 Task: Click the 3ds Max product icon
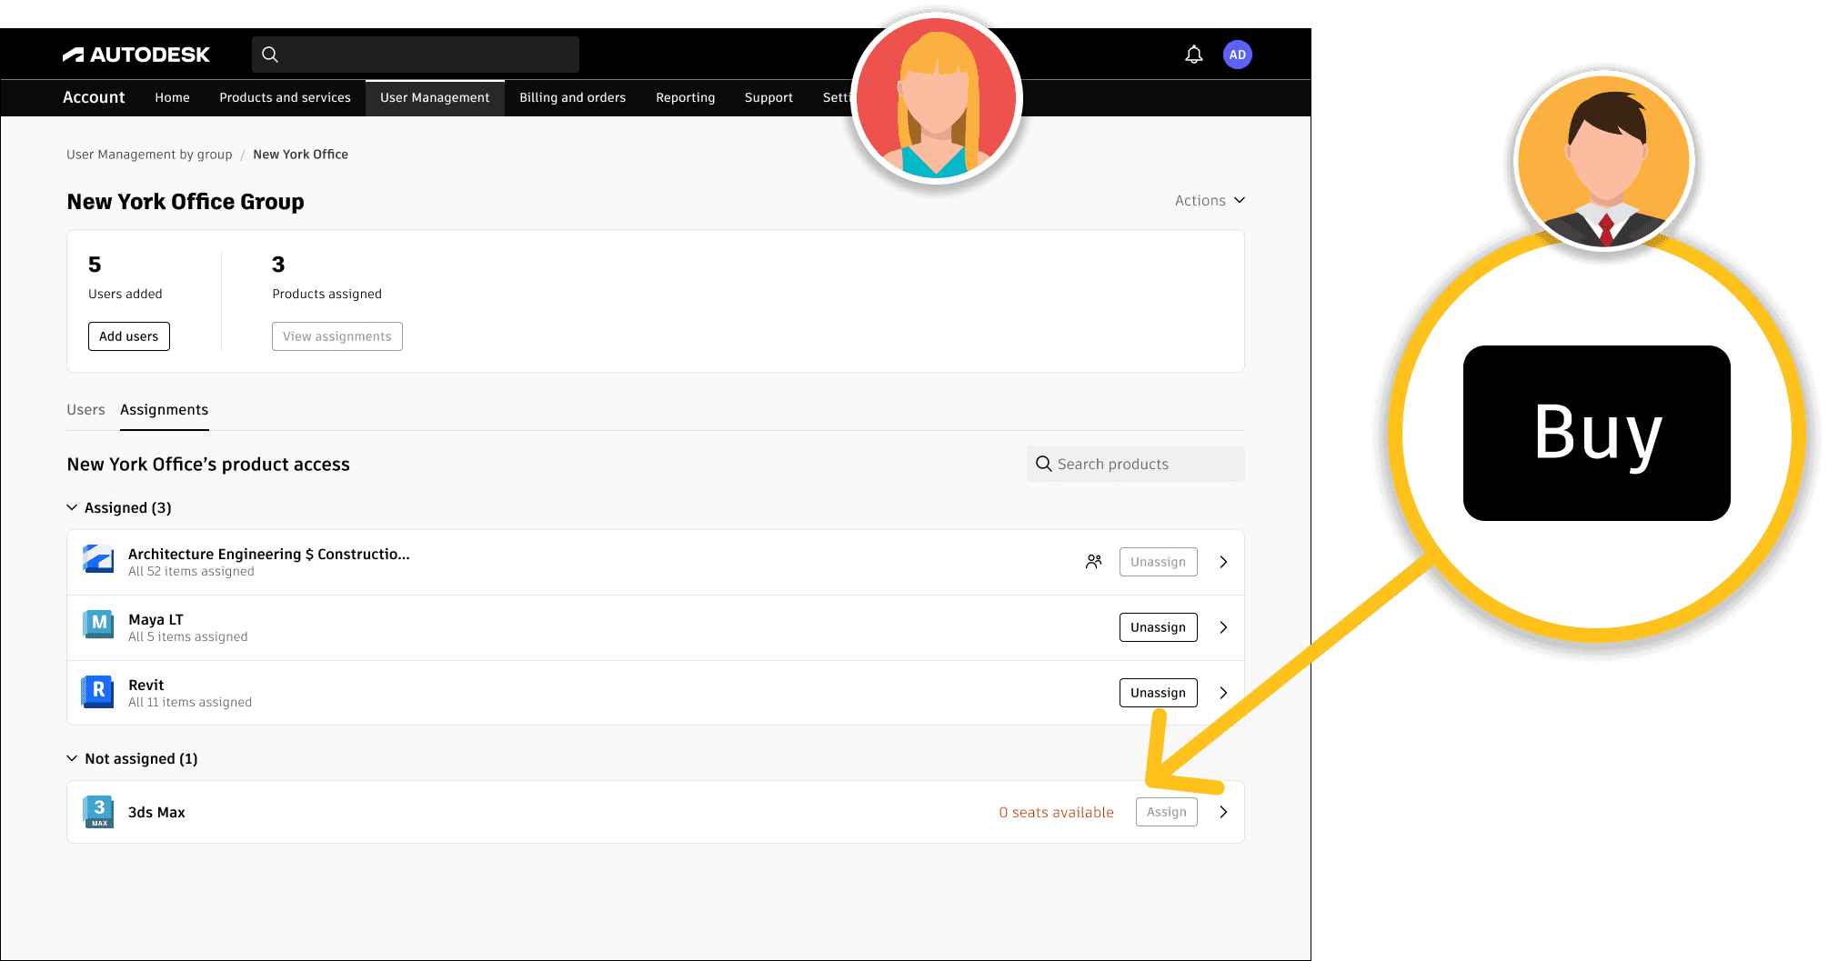point(98,812)
